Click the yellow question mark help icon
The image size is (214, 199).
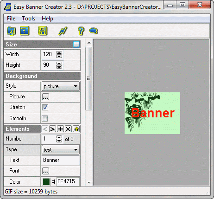(81, 31)
